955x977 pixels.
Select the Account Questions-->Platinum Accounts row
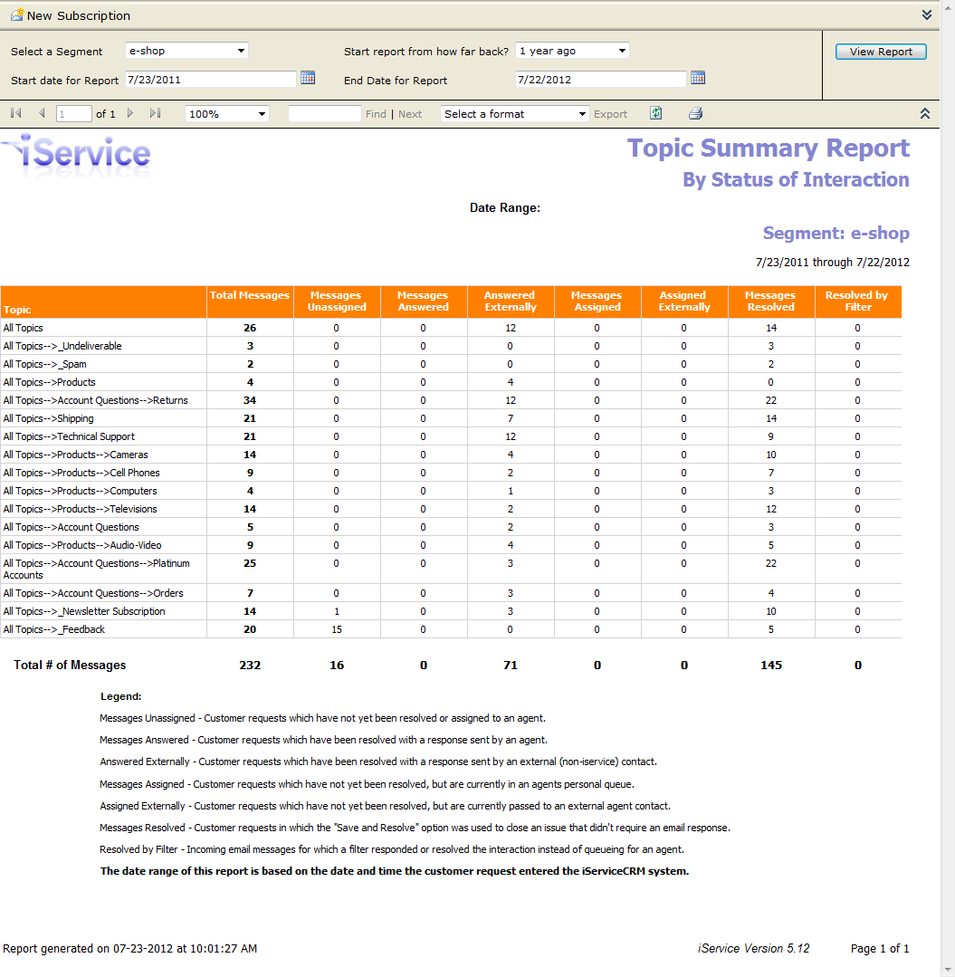point(451,569)
